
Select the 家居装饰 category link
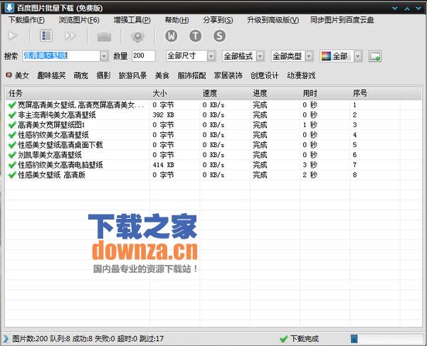pos(228,75)
